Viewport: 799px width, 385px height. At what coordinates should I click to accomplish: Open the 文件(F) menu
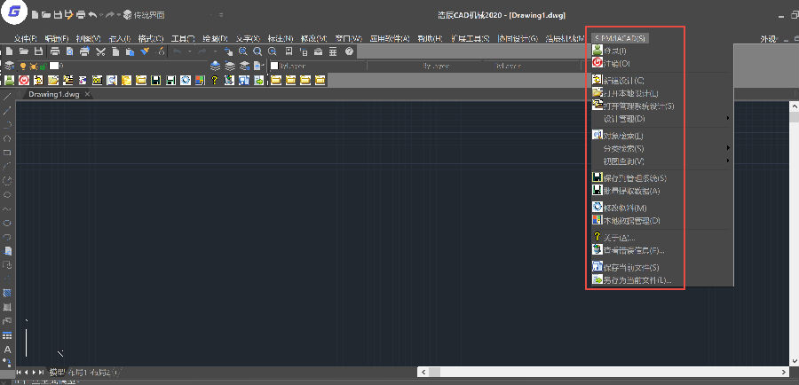25,38
